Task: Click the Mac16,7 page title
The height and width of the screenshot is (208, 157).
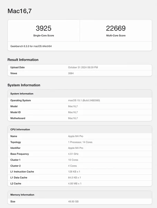Action: pos(20,11)
